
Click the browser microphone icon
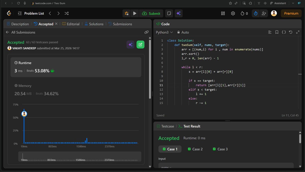(25, 3)
